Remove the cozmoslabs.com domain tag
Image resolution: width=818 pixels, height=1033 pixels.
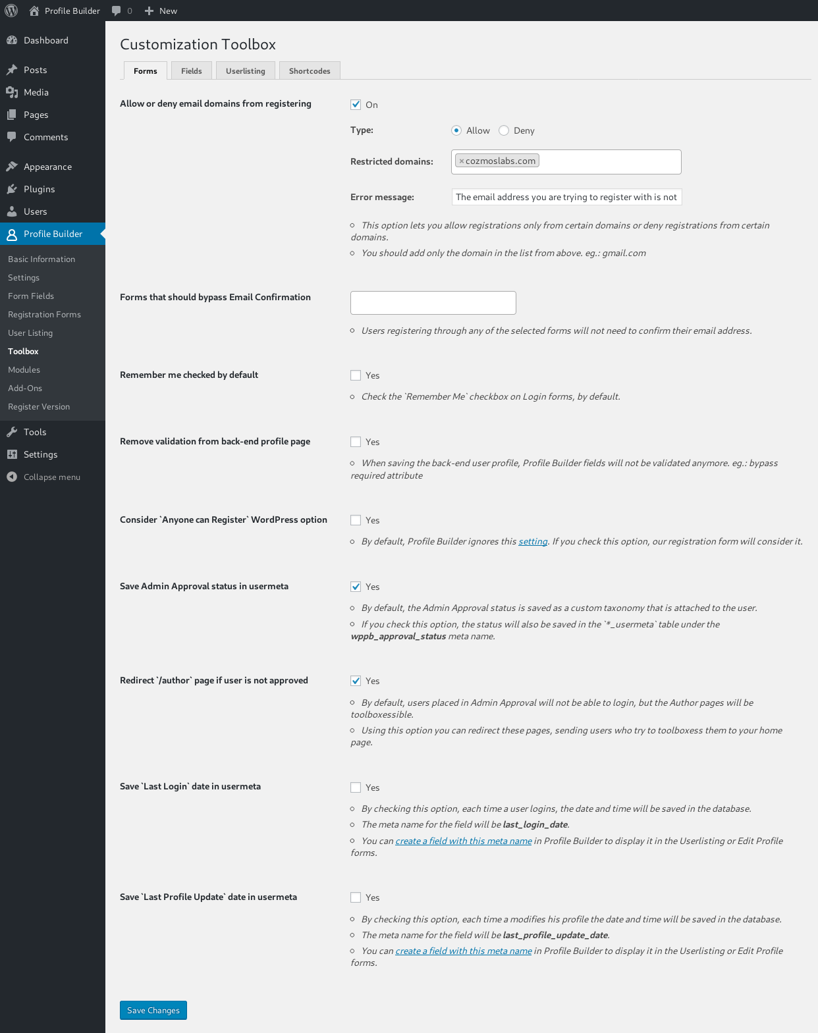coord(461,161)
